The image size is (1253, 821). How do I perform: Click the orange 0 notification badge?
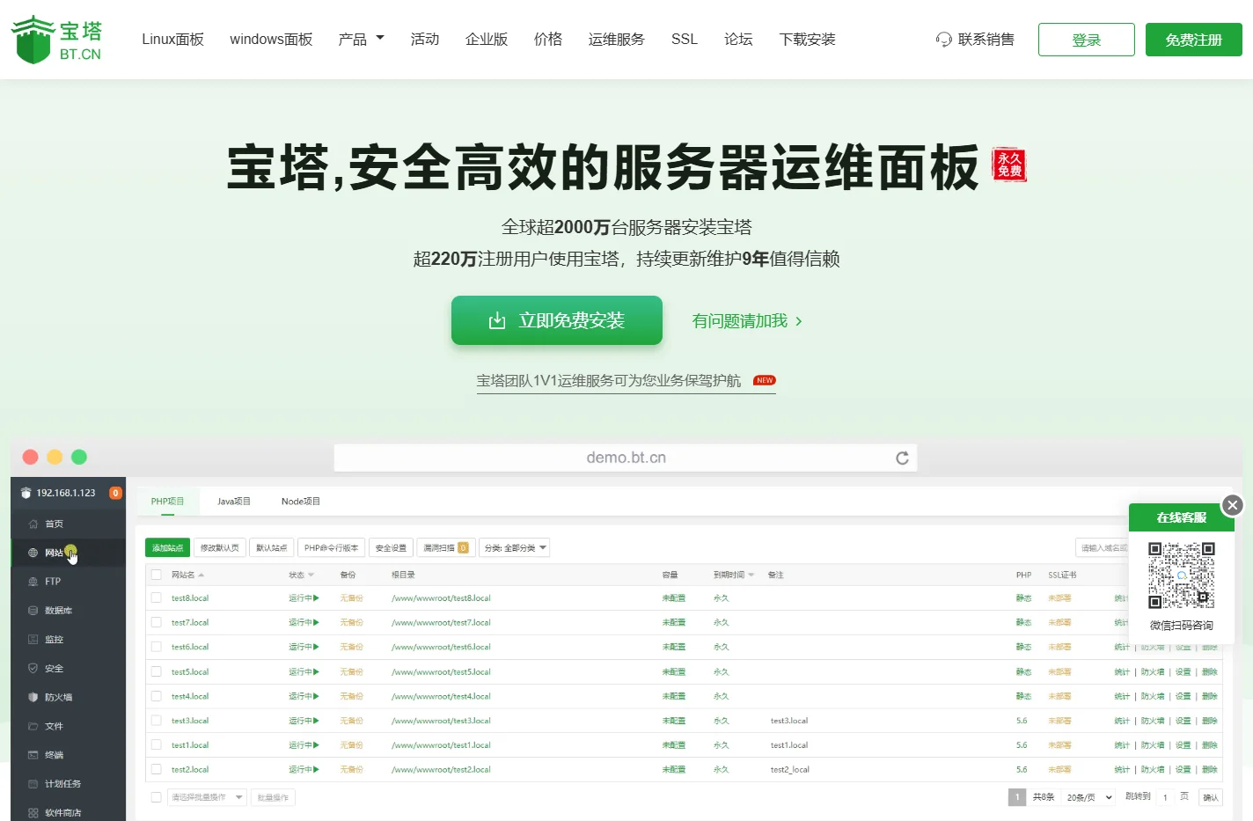115,493
